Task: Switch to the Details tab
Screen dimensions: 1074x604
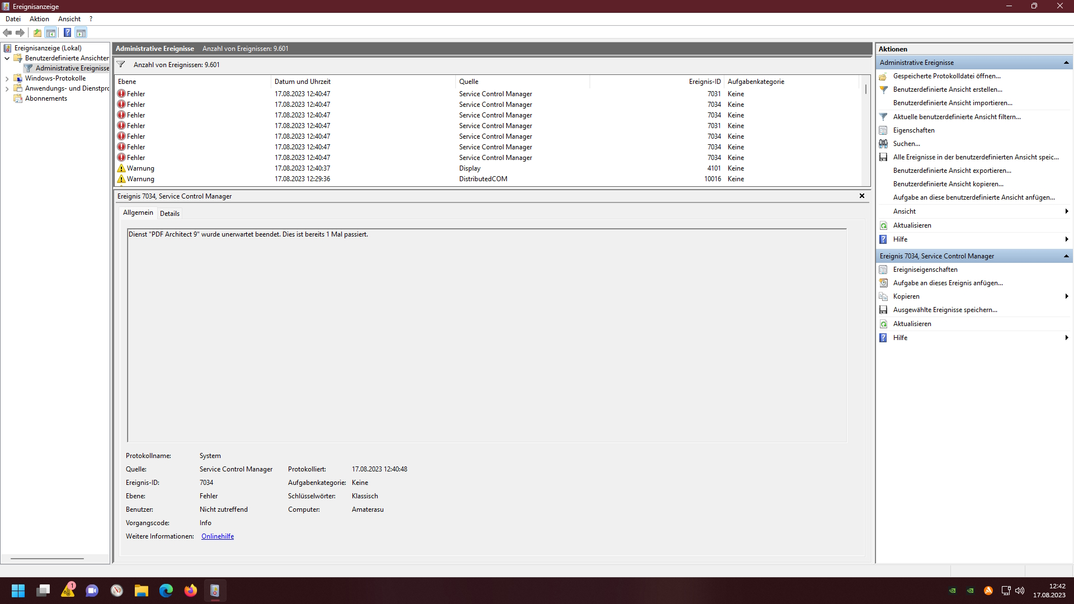Action: click(169, 214)
